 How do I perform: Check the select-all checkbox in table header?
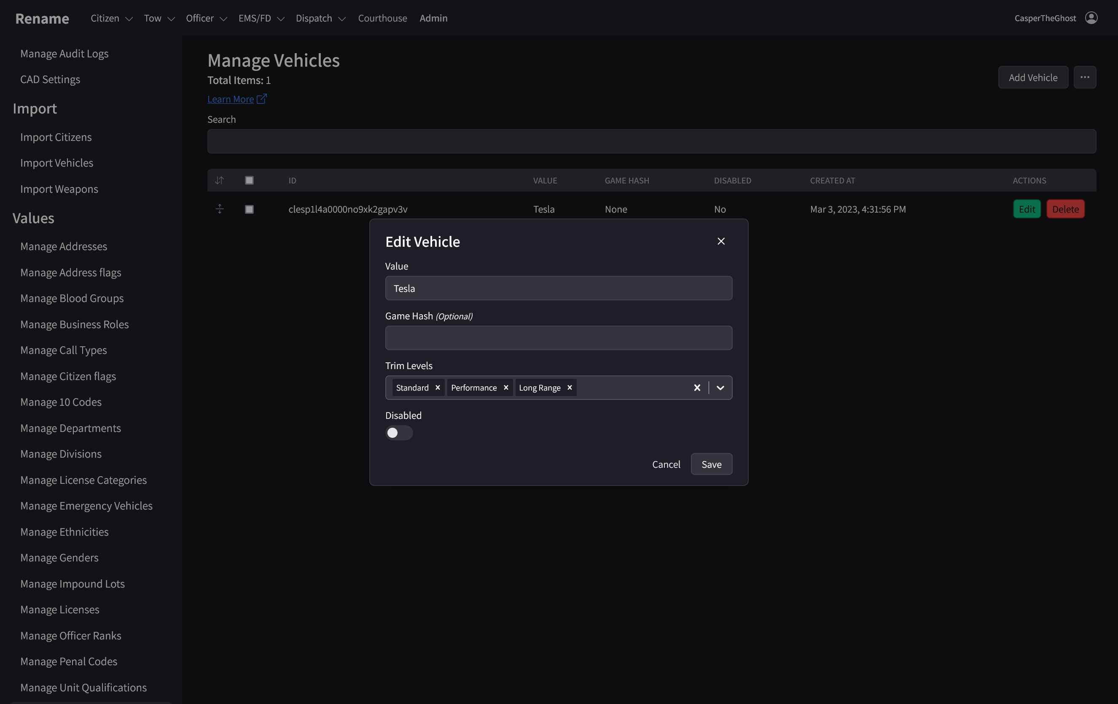(249, 180)
